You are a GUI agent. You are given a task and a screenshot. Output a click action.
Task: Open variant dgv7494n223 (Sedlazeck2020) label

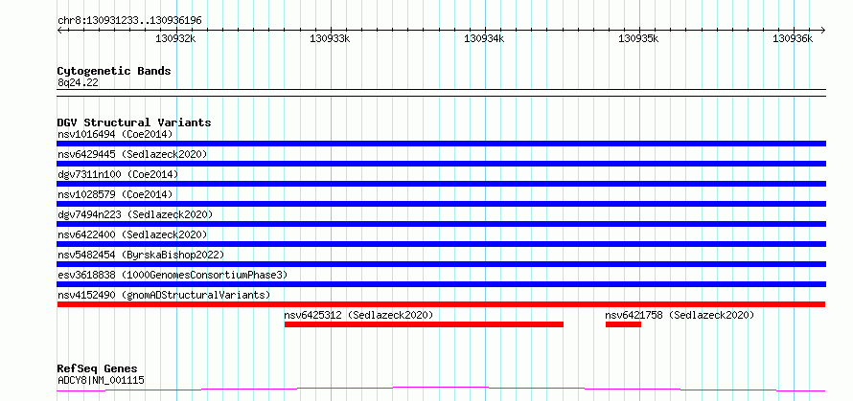pos(135,214)
